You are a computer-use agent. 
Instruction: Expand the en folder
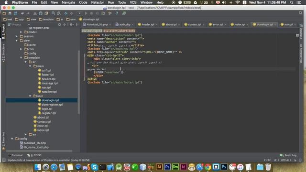(25, 134)
